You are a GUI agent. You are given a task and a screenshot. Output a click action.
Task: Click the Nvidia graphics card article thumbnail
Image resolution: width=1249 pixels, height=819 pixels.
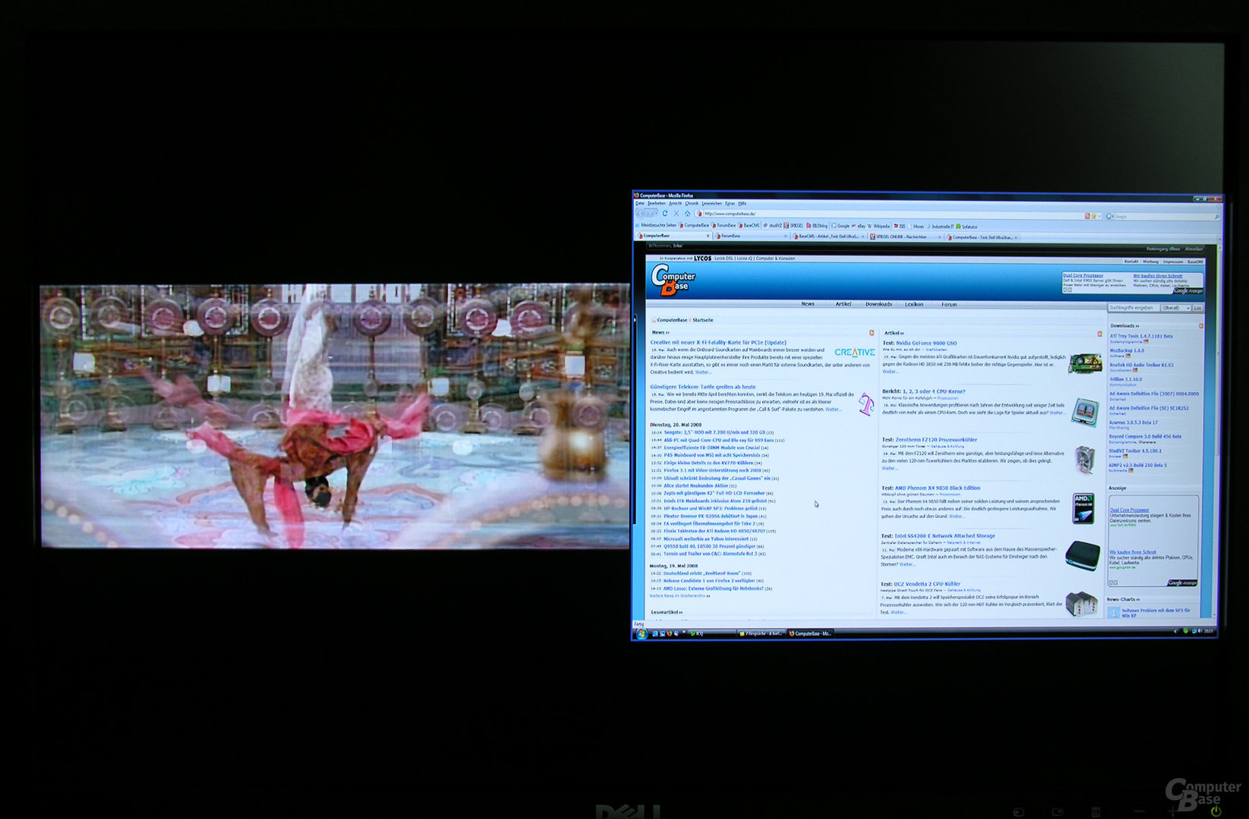coord(1085,364)
